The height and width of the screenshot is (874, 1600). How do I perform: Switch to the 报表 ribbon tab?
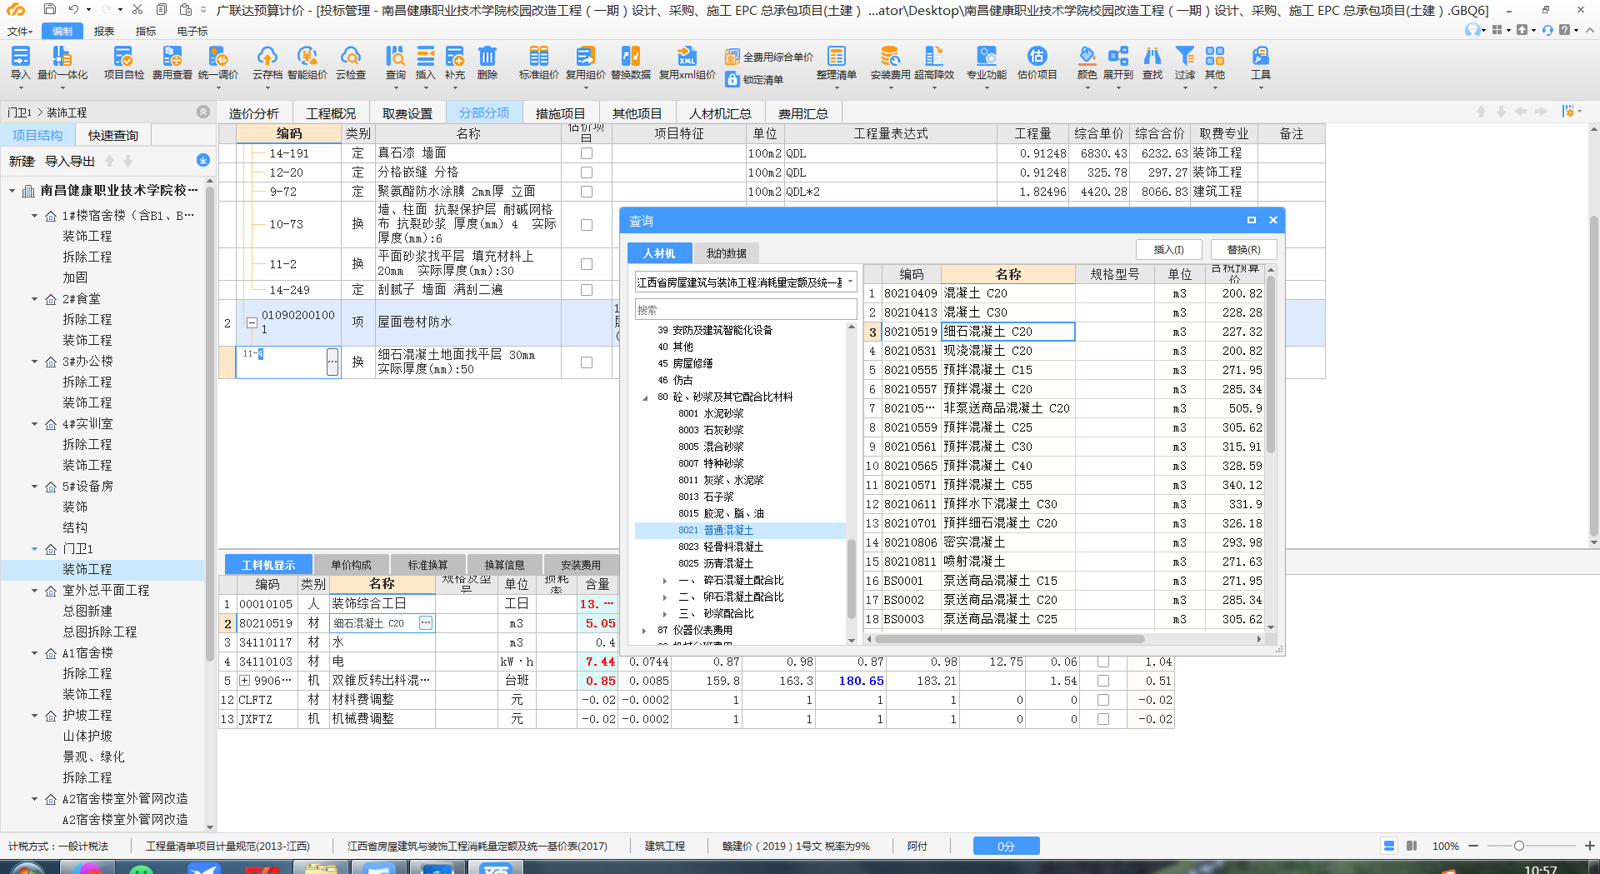tap(104, 31)
